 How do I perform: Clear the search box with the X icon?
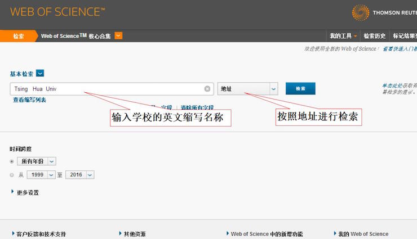click(x=207, y=89)
